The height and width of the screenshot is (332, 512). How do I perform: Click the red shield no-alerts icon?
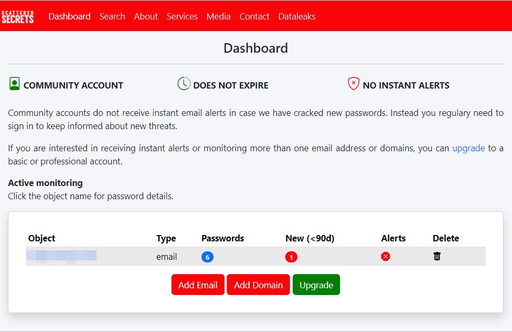pos(353,84)
